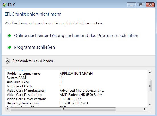The image size is (157, 116).
Task: Click the vertical scrollbar thumb in details
Action: (150, 86)
